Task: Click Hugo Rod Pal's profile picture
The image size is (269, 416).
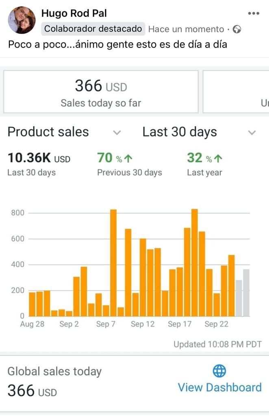Action: pos(22,20)
